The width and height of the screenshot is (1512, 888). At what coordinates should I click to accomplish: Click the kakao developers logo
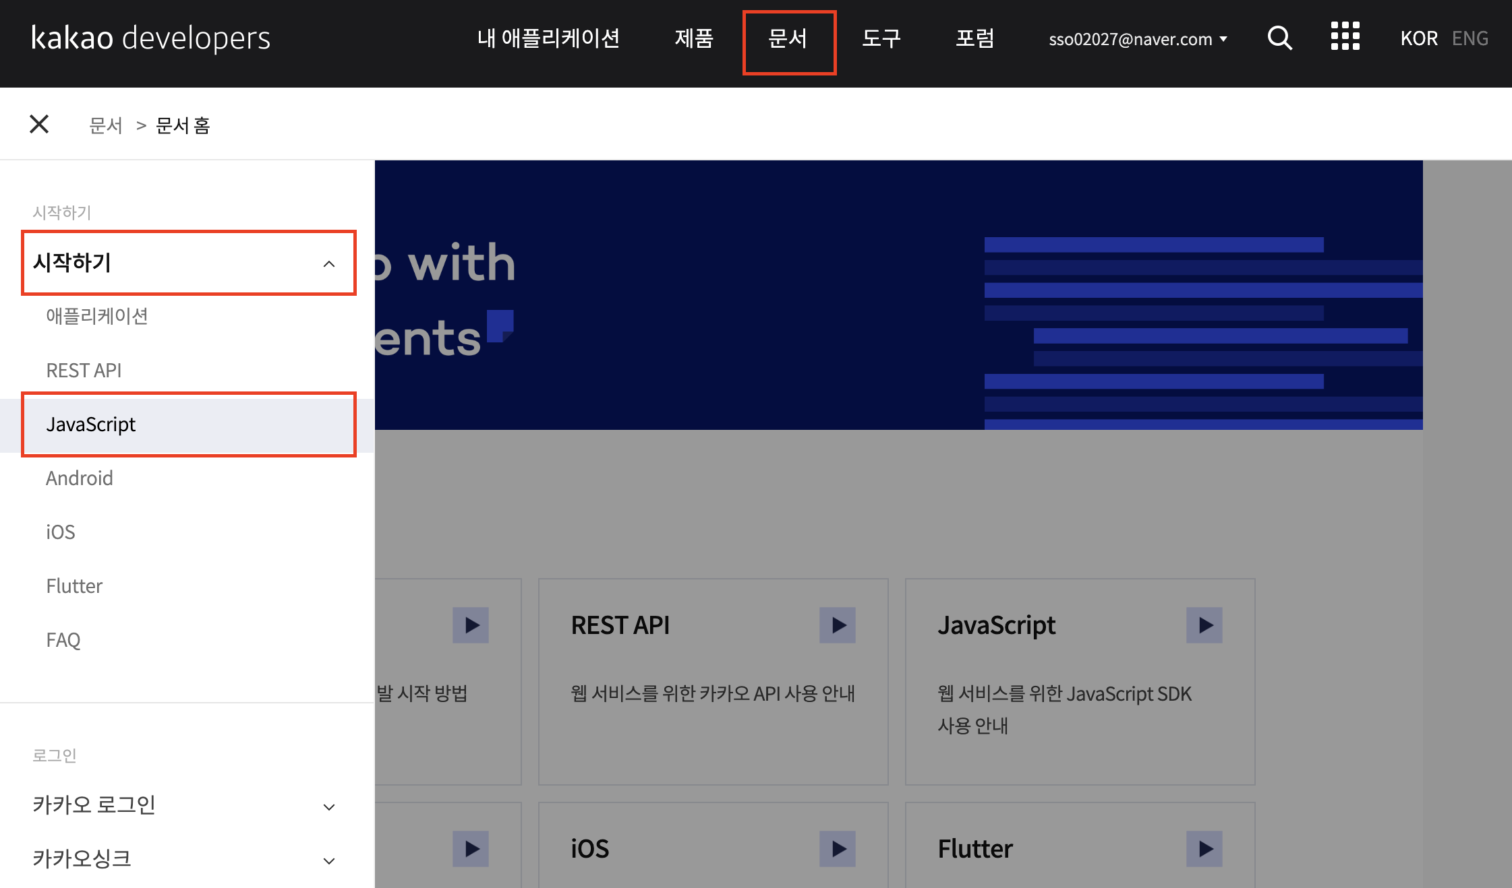tap(151, 38)
